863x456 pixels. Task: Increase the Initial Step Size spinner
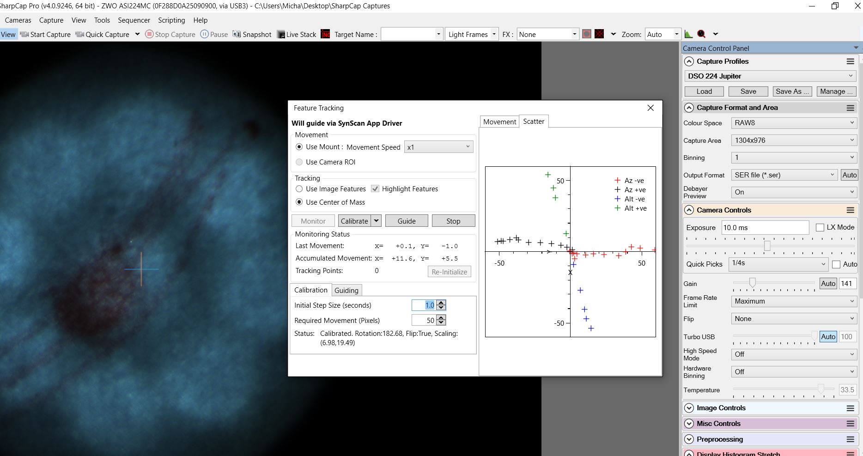441,303
